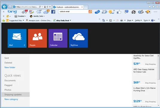Select Documents quick view

(x=10, y=80)
